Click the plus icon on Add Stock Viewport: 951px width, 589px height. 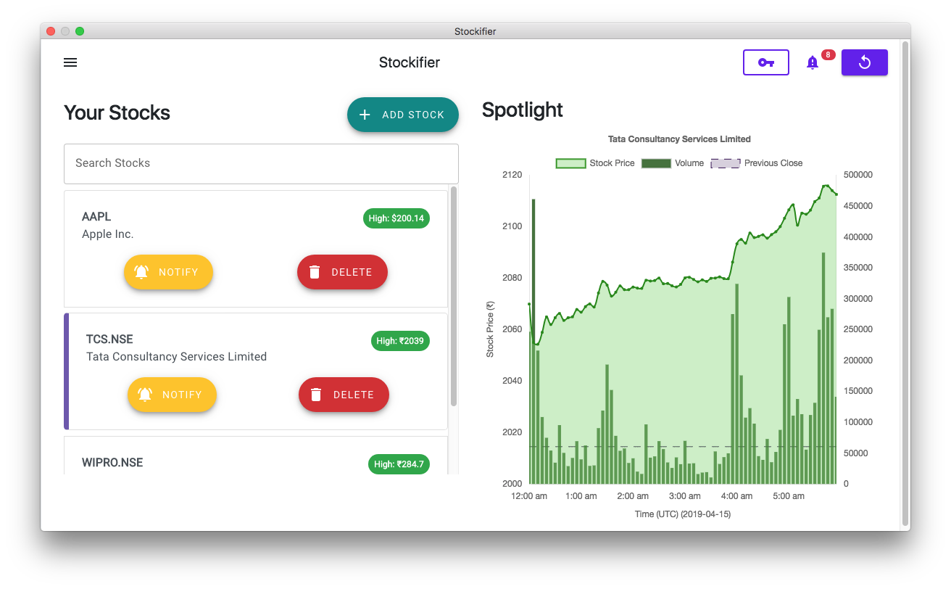click(x=365, y=115)
